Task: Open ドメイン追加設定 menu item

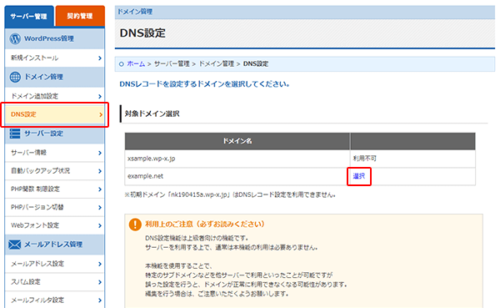Action: (54, 96)
